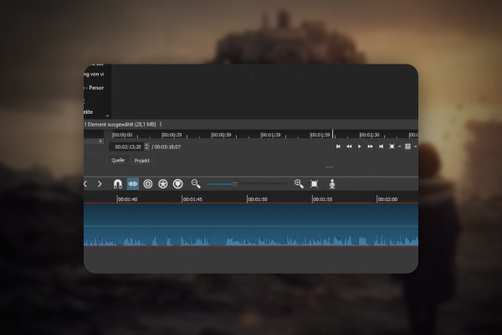This screenshot has height=335, width=502.
Task: Click the rewind playback button
Action: (349, 147)
